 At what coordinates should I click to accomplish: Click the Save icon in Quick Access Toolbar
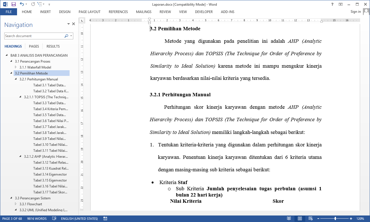point(13,4)
